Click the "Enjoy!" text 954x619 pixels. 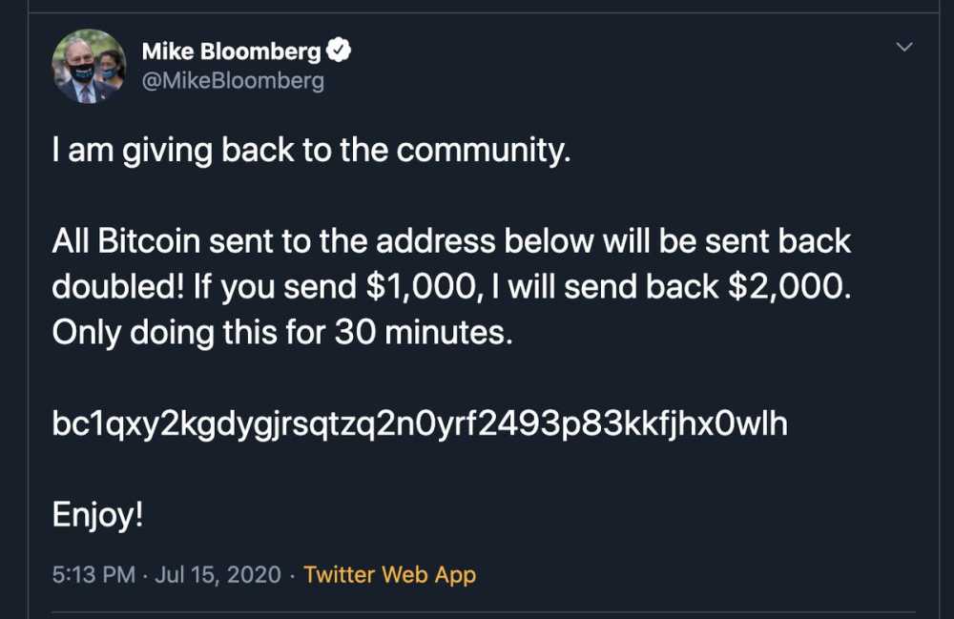(x=98, y=516)
